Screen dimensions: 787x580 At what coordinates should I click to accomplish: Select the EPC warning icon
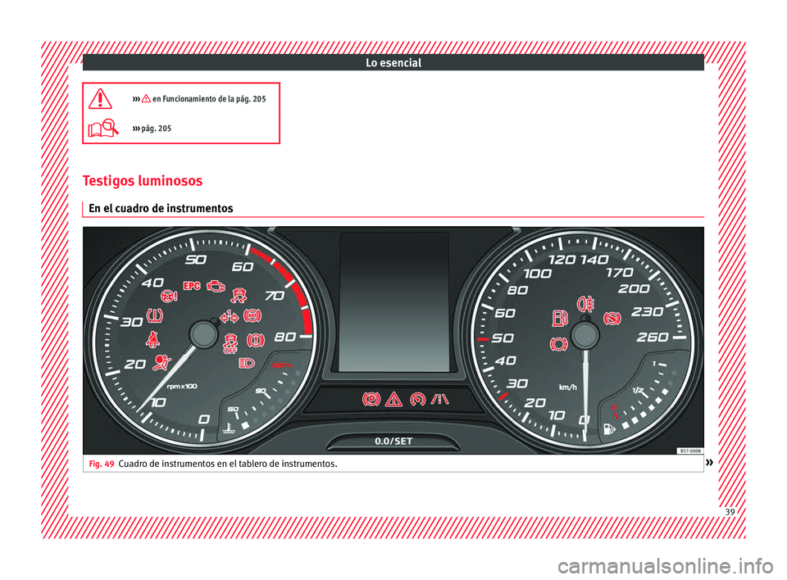click(x=191, y=286)
